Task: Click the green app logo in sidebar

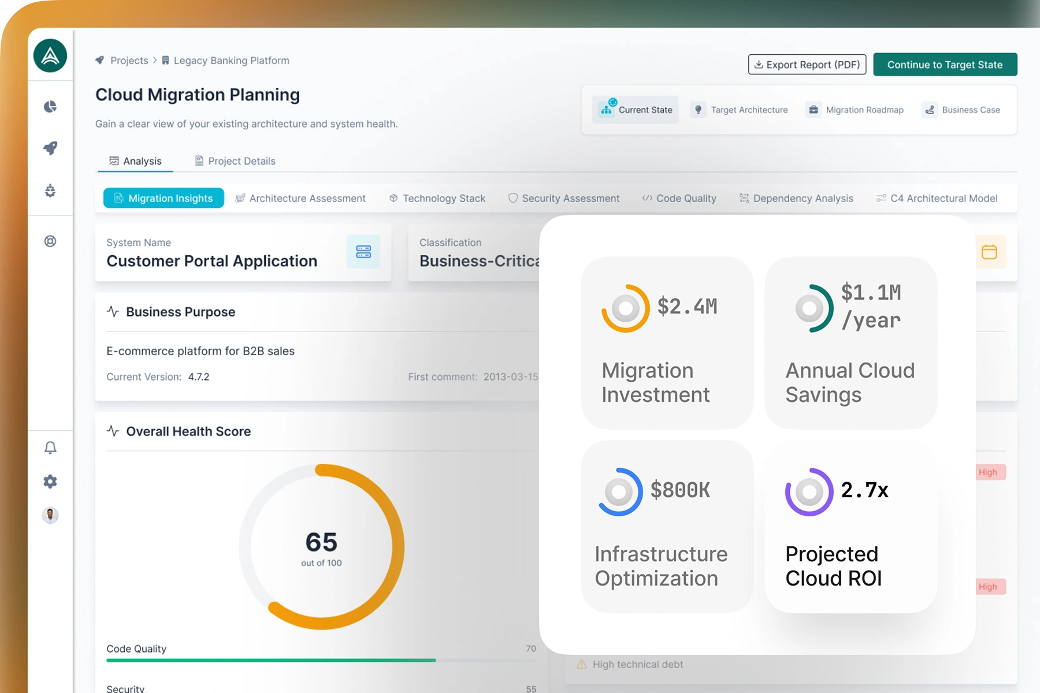Action: (50, 55)
